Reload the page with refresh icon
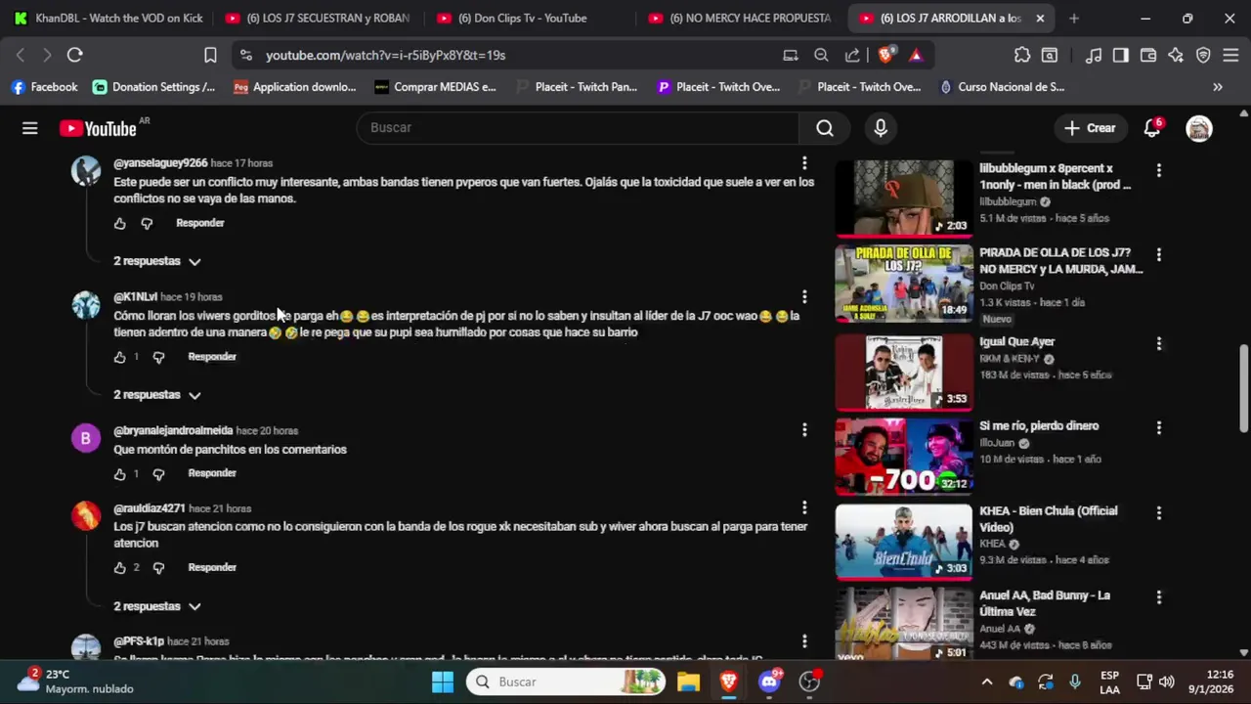Viewport: 1251px width, 704px height. pyautogui.click(x=75, y=56)
